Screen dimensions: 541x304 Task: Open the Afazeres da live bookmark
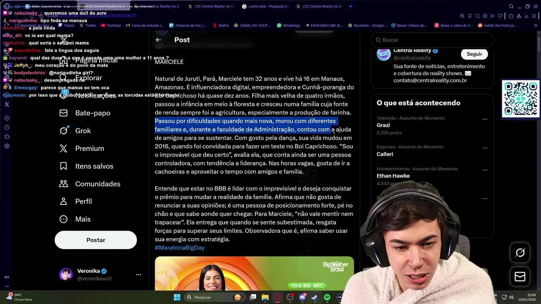187,25
